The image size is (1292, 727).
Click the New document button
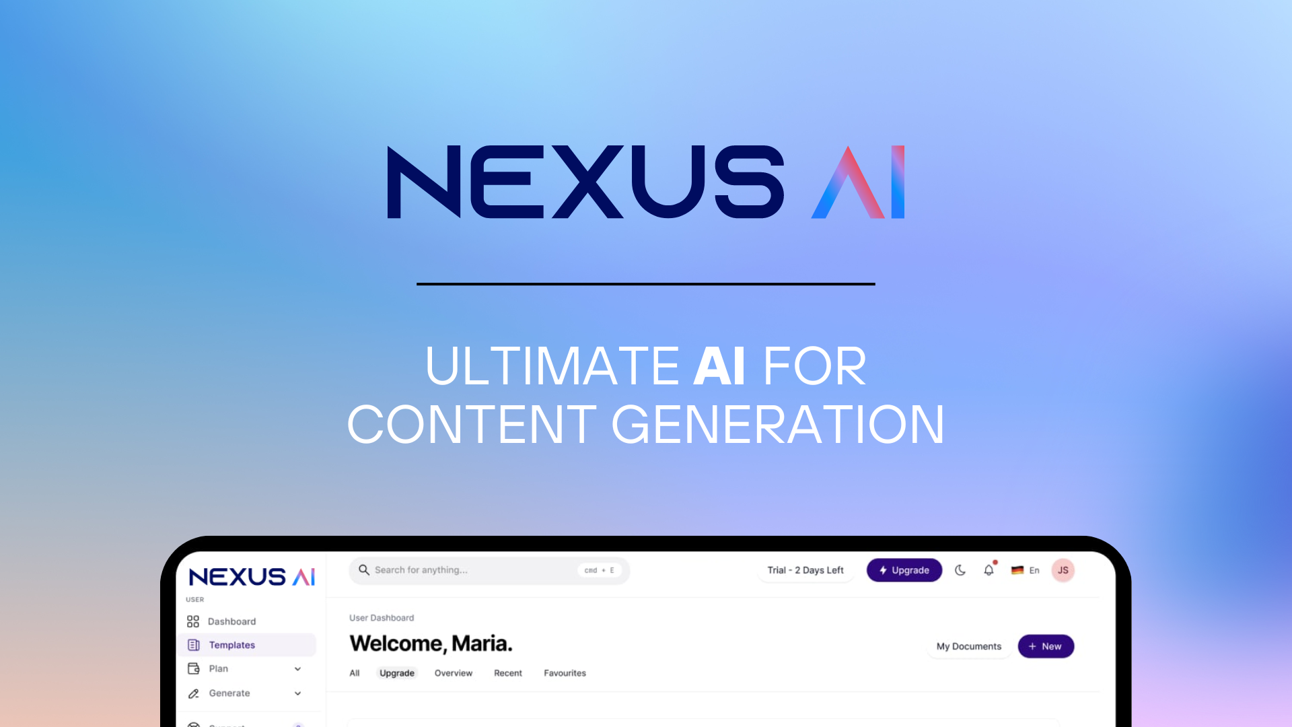[1046, 646]
